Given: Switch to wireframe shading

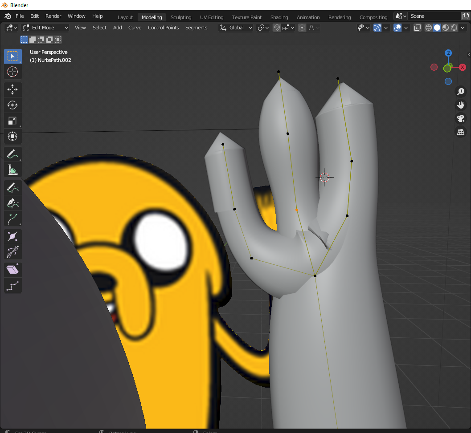Looking at the screenshot, I should 429,28.
